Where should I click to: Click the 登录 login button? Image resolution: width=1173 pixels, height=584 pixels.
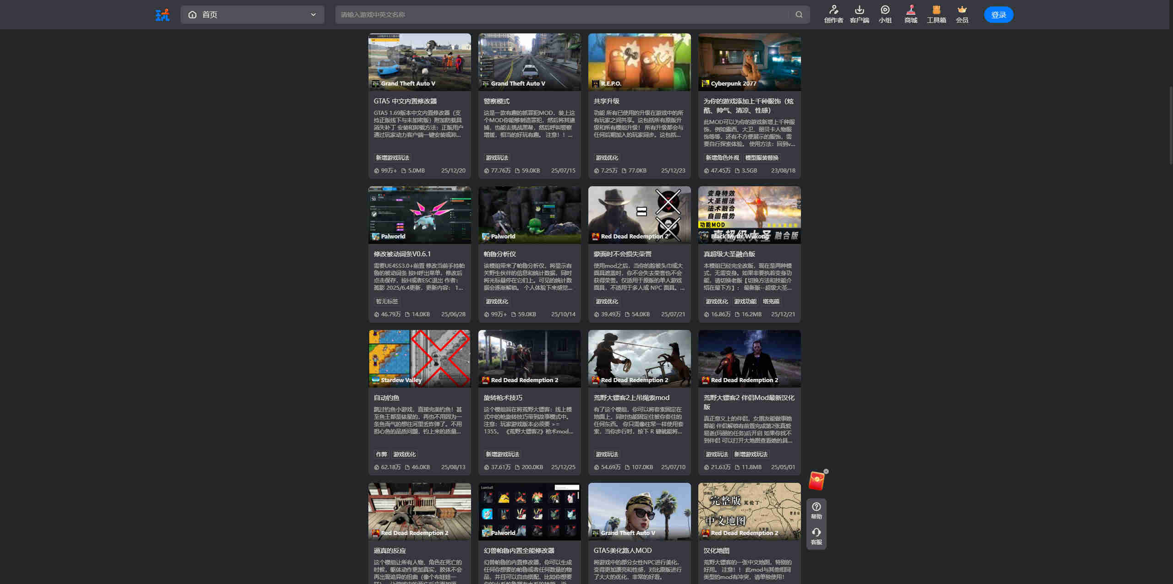click(x=998, y=15)
